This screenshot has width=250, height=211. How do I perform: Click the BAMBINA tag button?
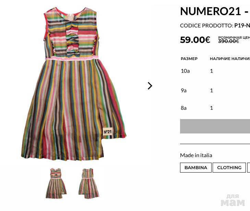195,168
